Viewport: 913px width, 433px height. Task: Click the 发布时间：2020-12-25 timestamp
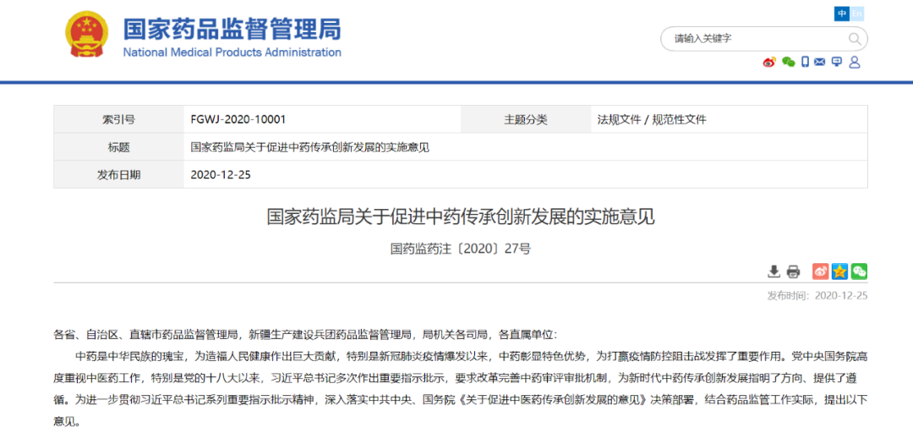pyautogui.click(x=817, y=295)
